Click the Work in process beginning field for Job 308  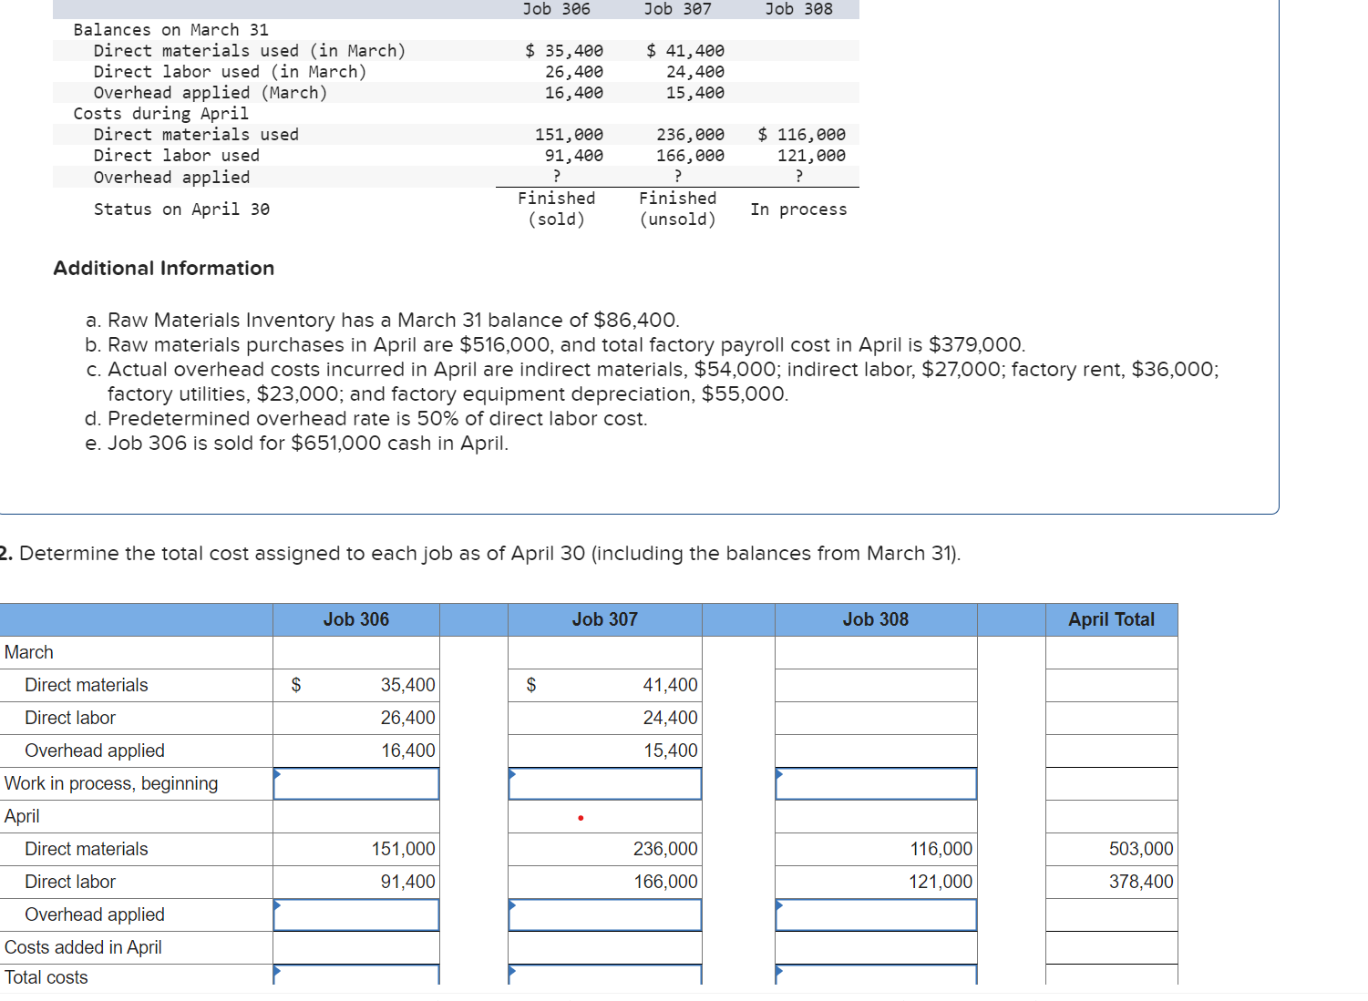tap(875, 783)
